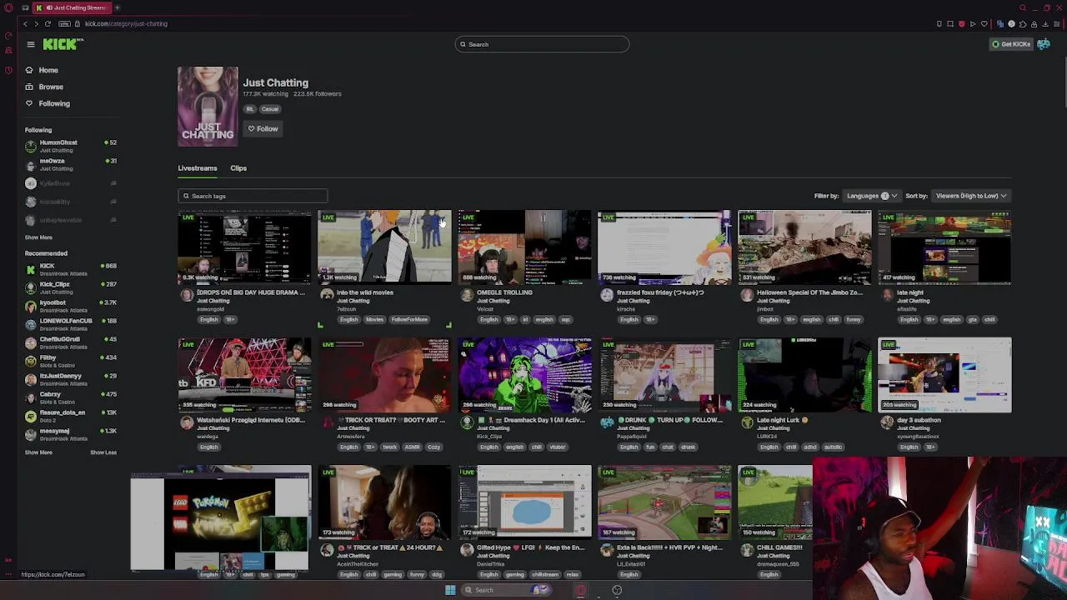Image resolution: width=1067 pixels, height=600 pixels.
Task: Open the 'Into the wild movies' stream thumbnail
Action: click(x=384, y=247)
